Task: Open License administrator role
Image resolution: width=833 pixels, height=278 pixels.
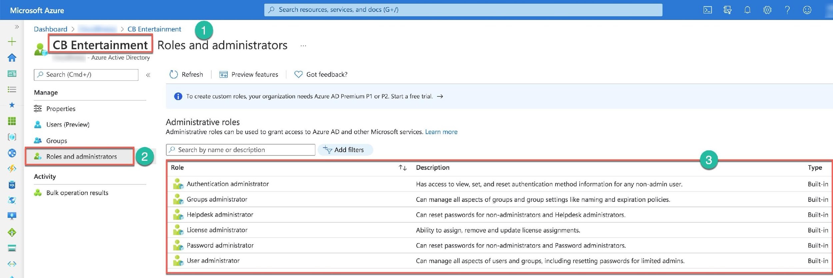Action: [x=217, y=230]
